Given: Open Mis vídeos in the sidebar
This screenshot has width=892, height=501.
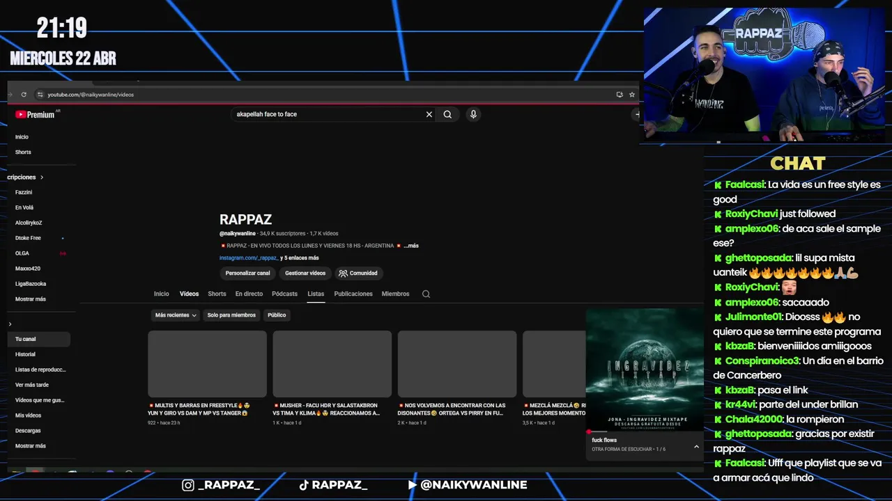Looking at the screenshot, I should point(28,416).
